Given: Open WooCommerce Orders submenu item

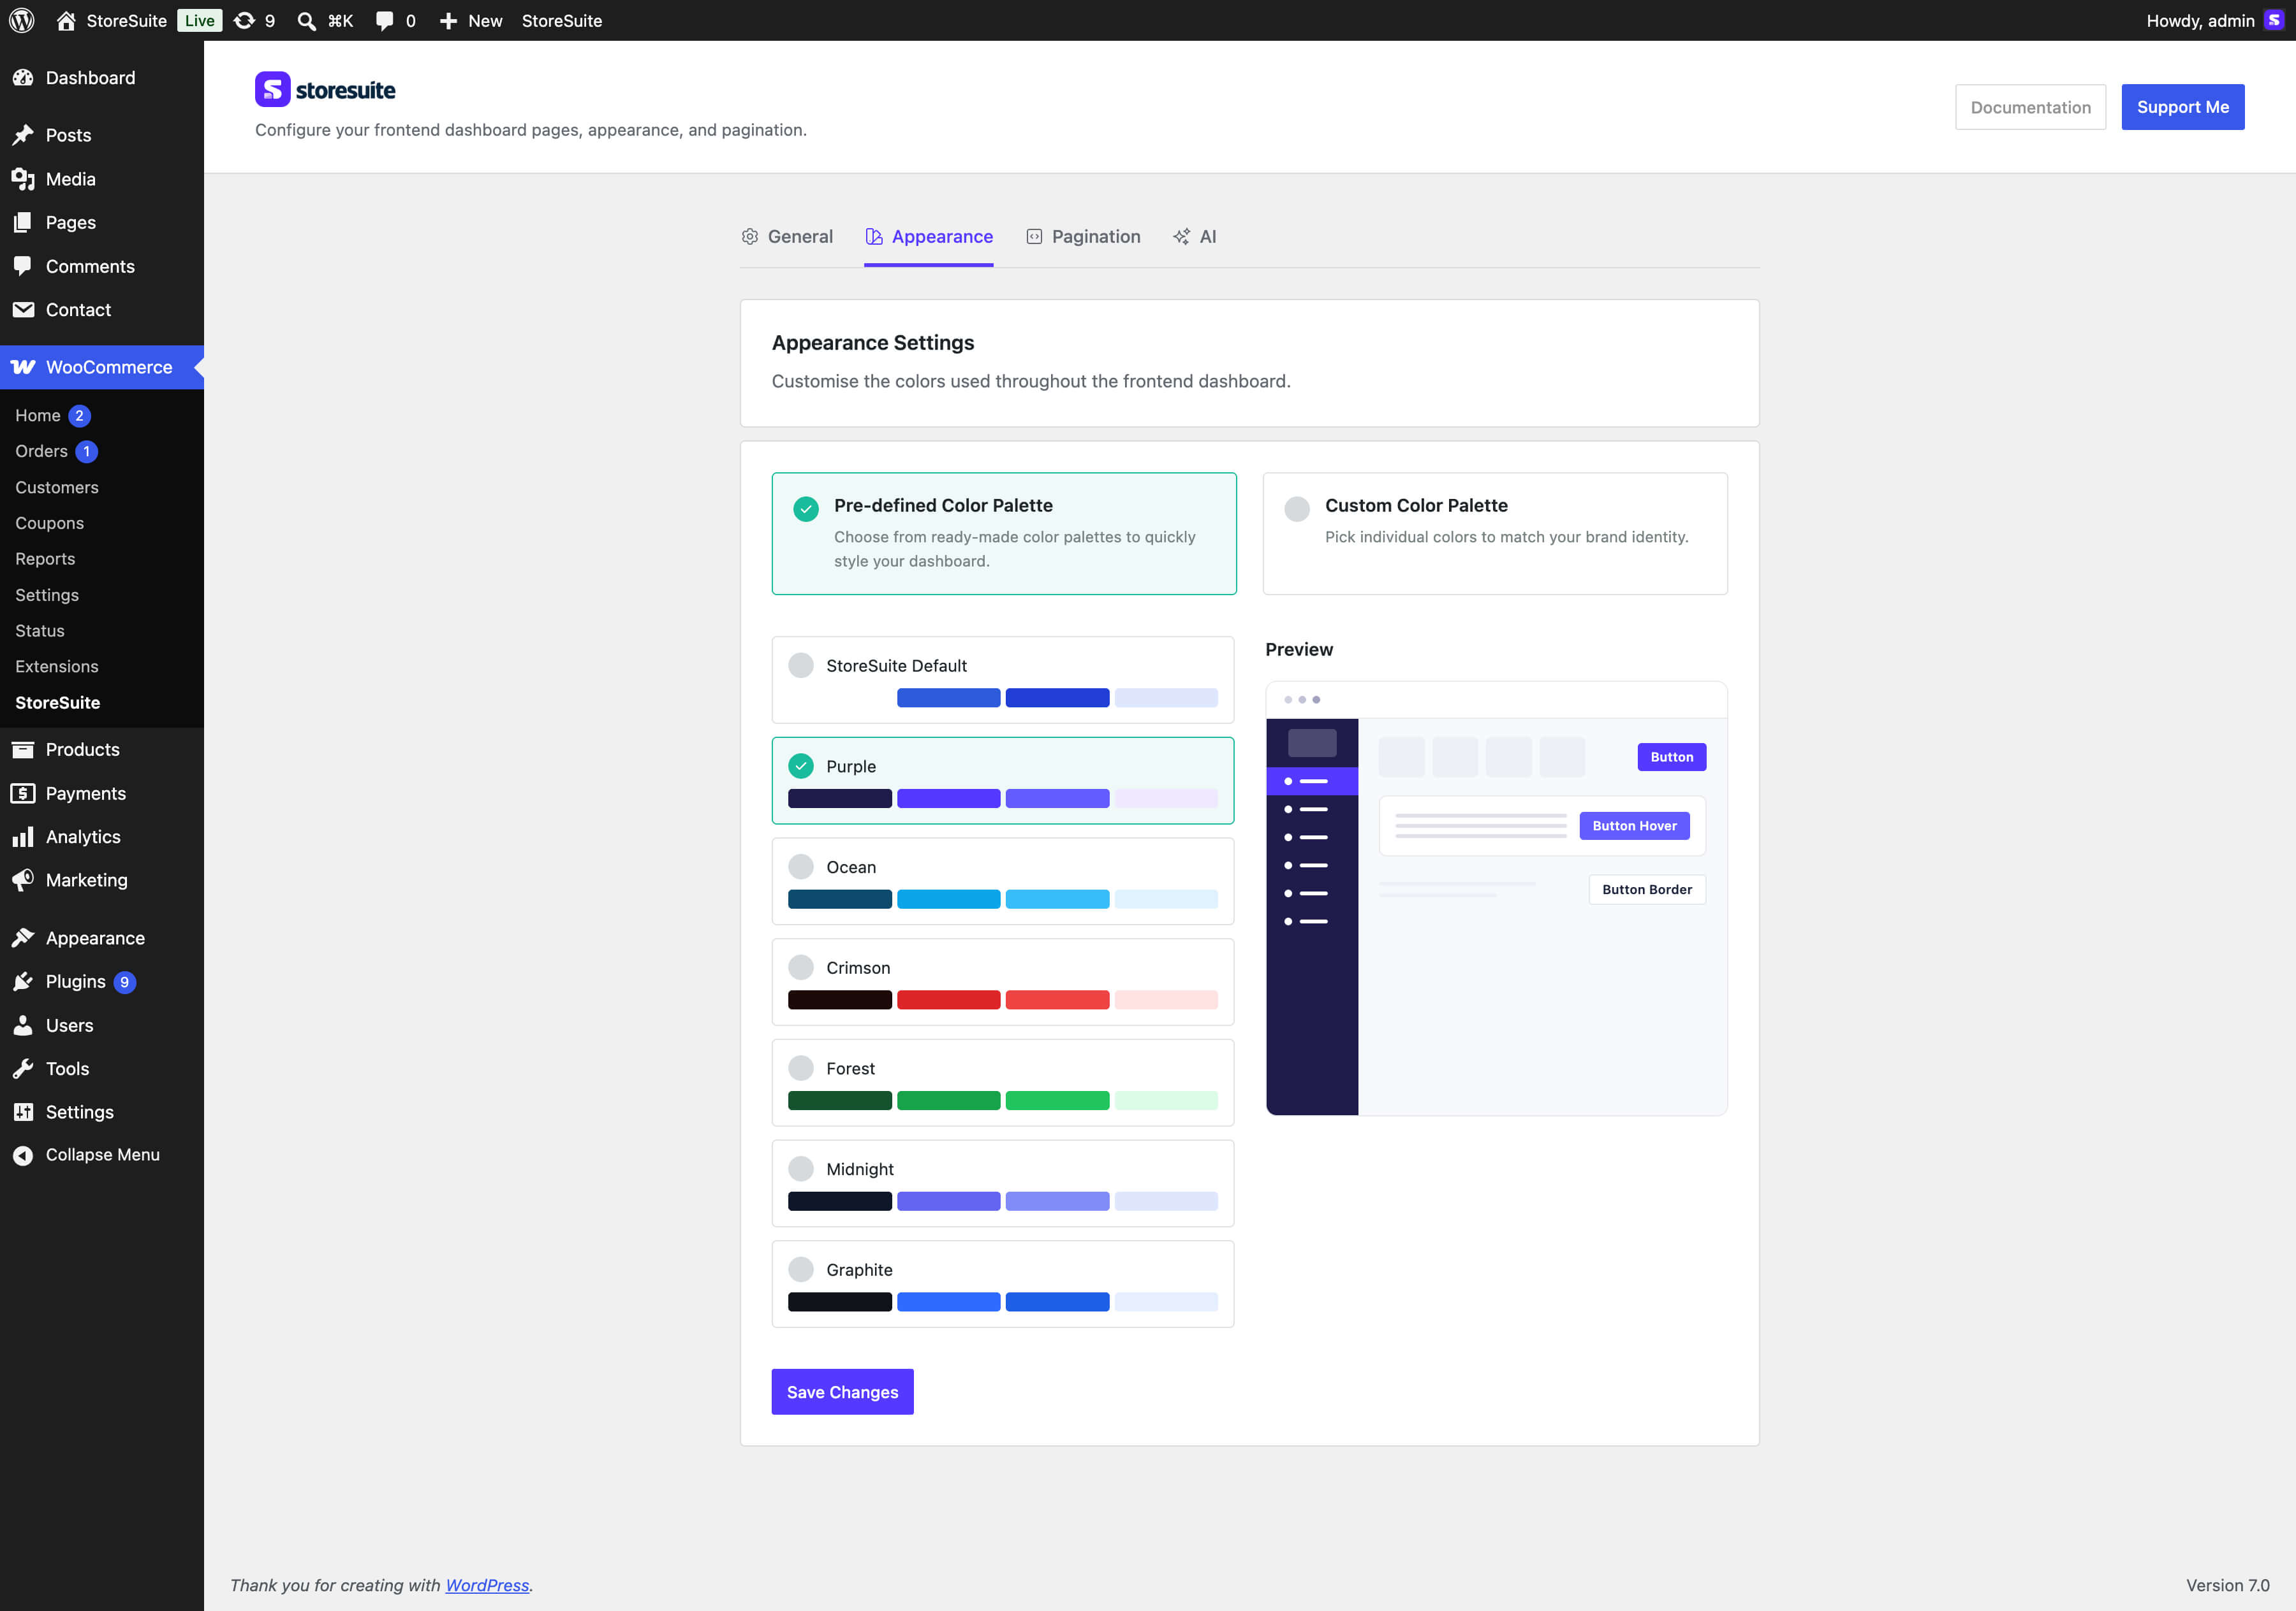Looking at the screenshot, I should pos(41,452).
